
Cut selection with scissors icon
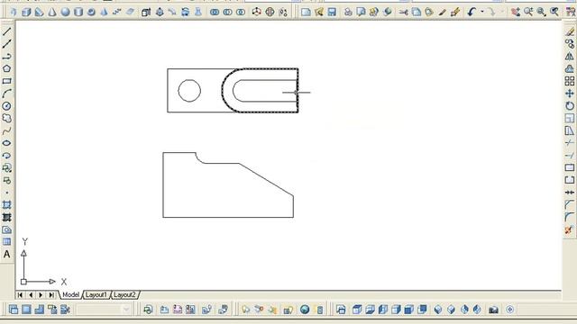pyautogui.click(x=403, y=12)
